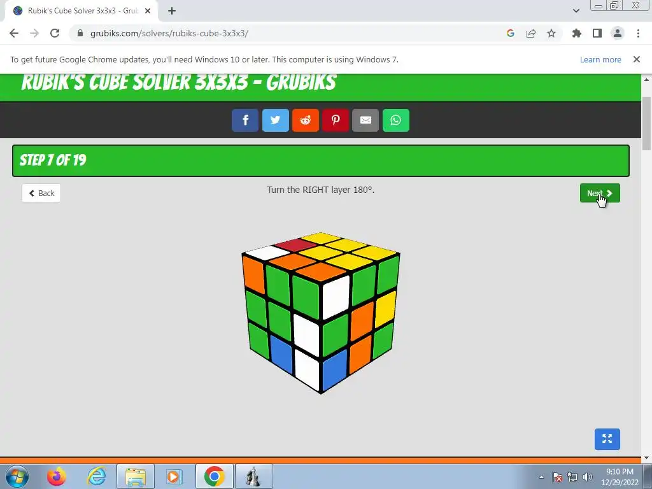Screen dimensions: 652x489
Task: View site info lock icon
Action: [x=80, y=33]
